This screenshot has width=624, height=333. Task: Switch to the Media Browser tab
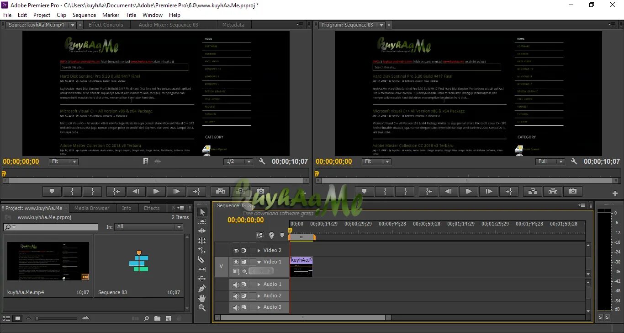pyautogui.click(x=92, y=208)
